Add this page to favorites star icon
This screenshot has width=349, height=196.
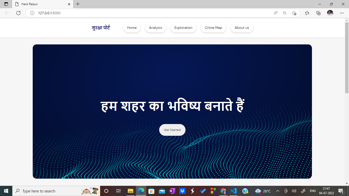coord(294,13)
